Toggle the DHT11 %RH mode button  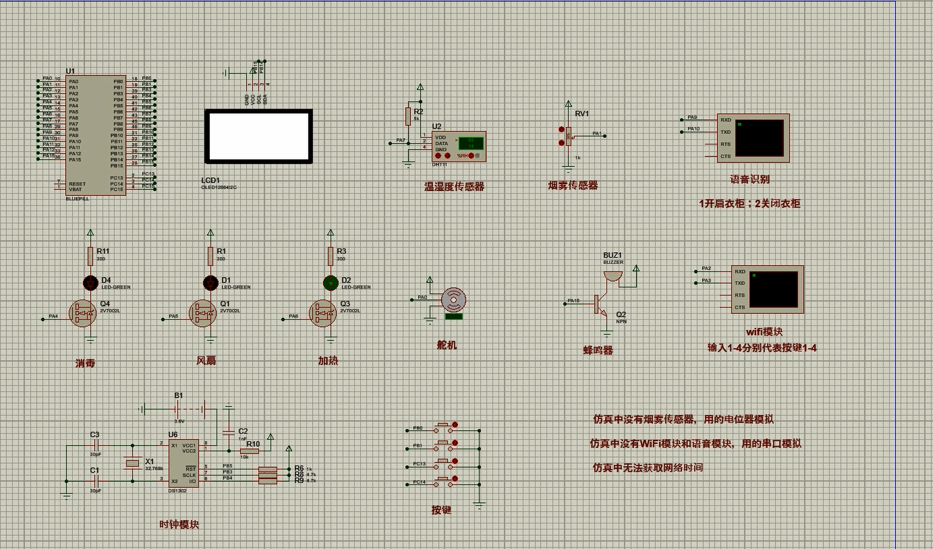tap(471, 155)
